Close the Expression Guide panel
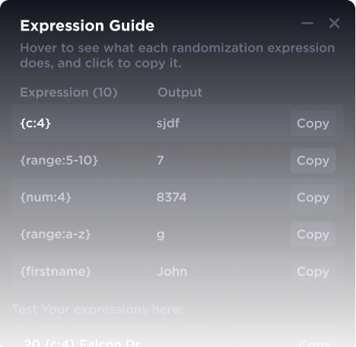356x347 pixels. click(x=334, y=24)
